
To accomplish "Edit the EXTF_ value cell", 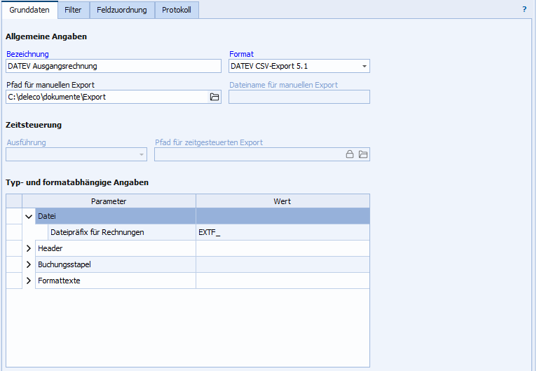I will point(282,232).
